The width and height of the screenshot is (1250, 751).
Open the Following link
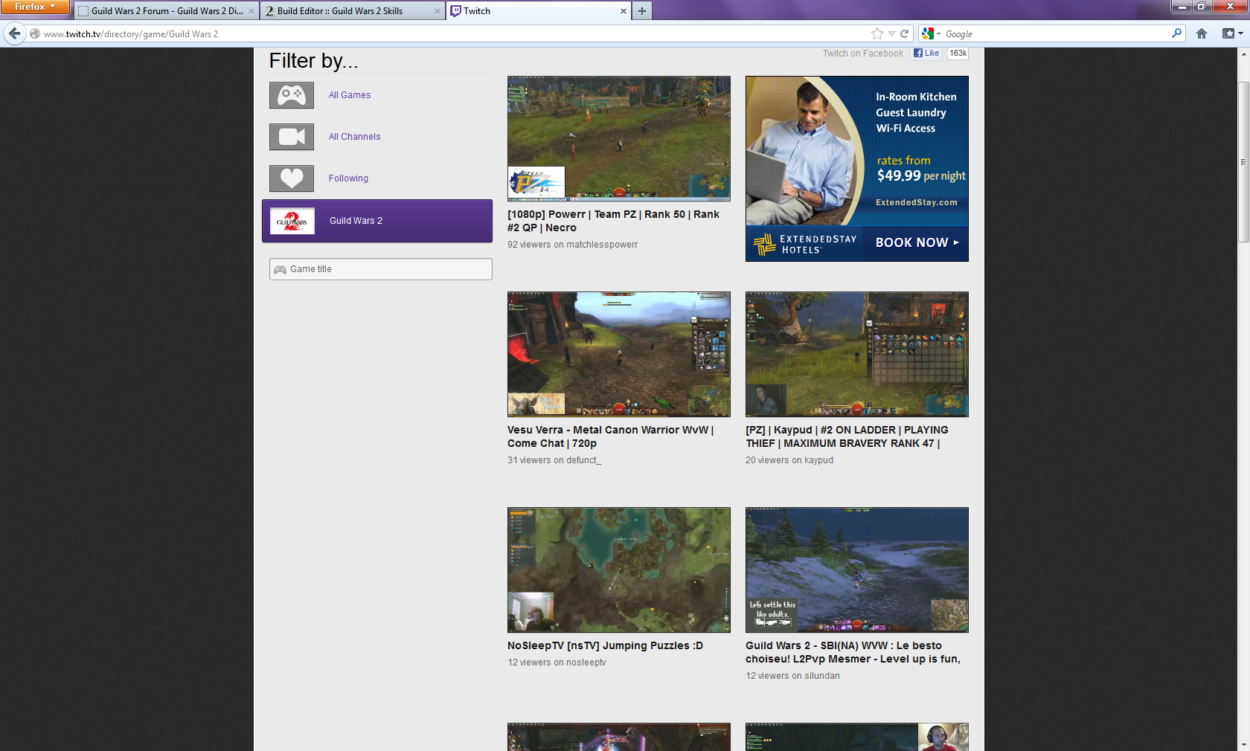[348, 178]
